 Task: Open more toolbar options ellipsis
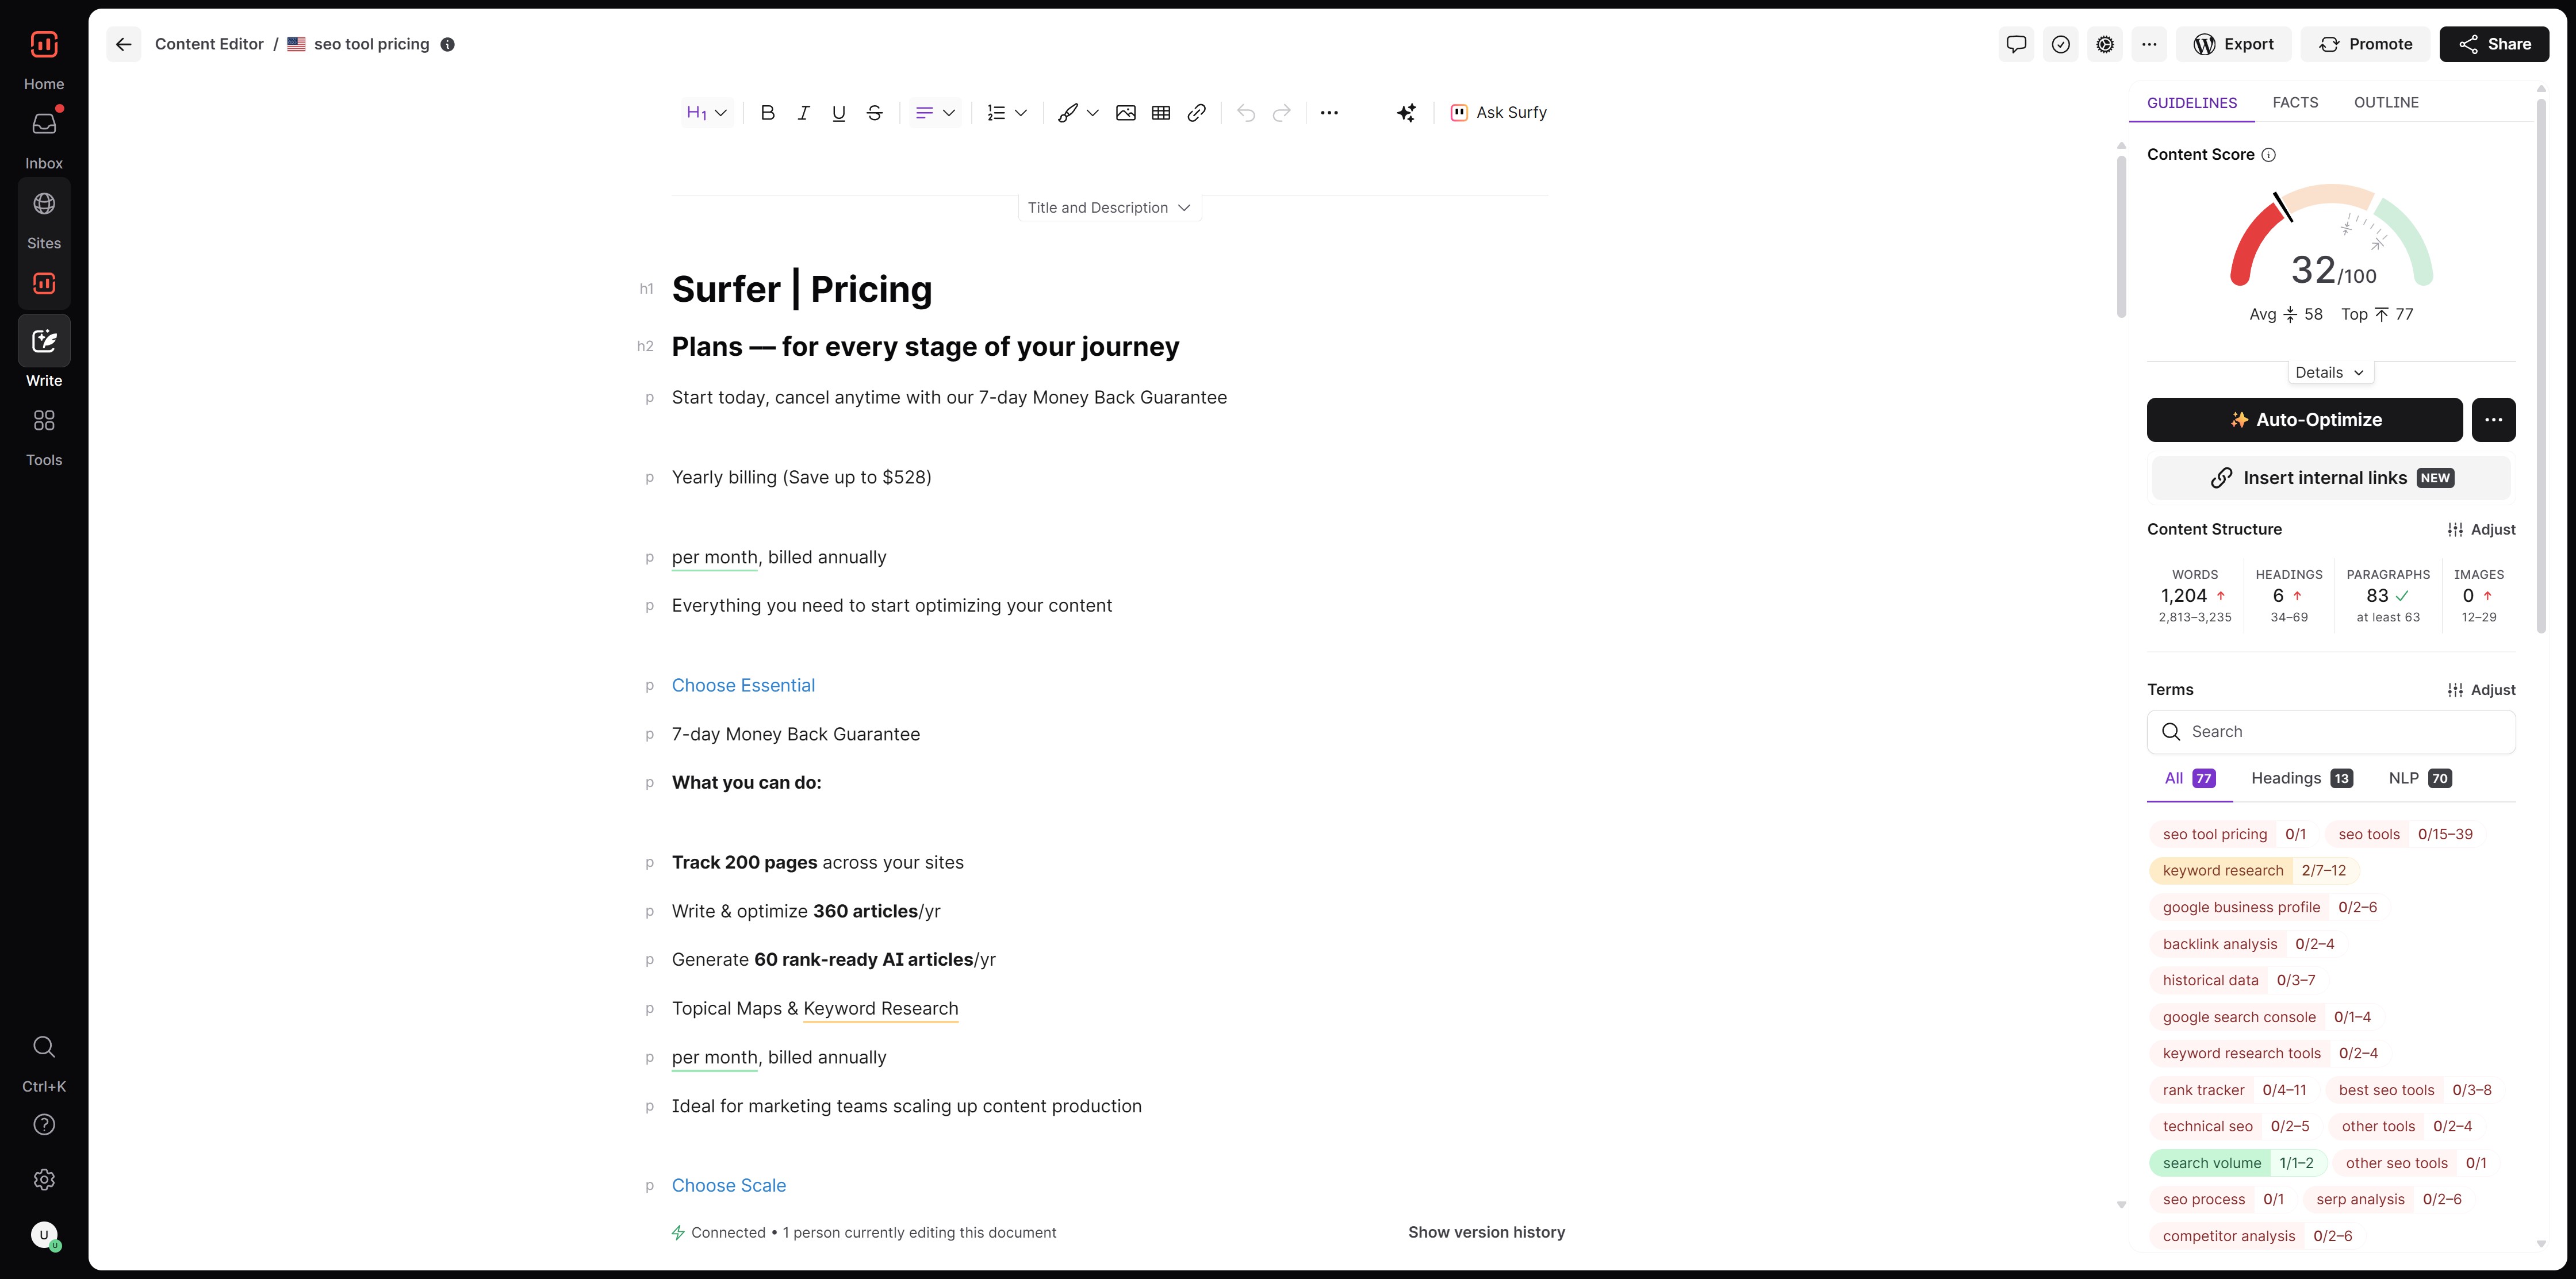click(1329, 113)
